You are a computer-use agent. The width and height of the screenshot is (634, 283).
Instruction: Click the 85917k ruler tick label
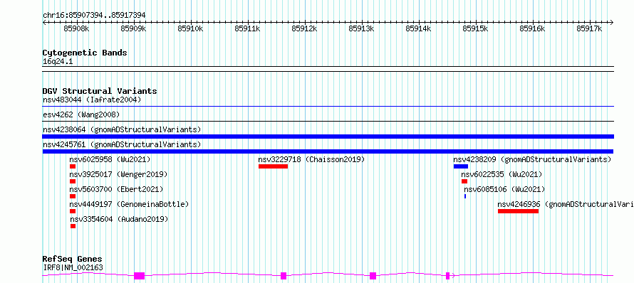pos(590,28)
